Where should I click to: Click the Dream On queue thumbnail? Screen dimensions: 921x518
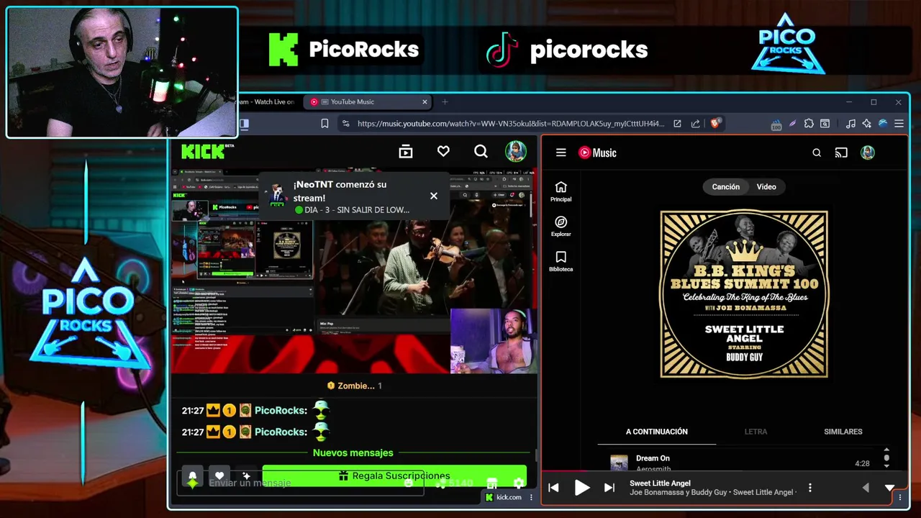tap(619, 463)
